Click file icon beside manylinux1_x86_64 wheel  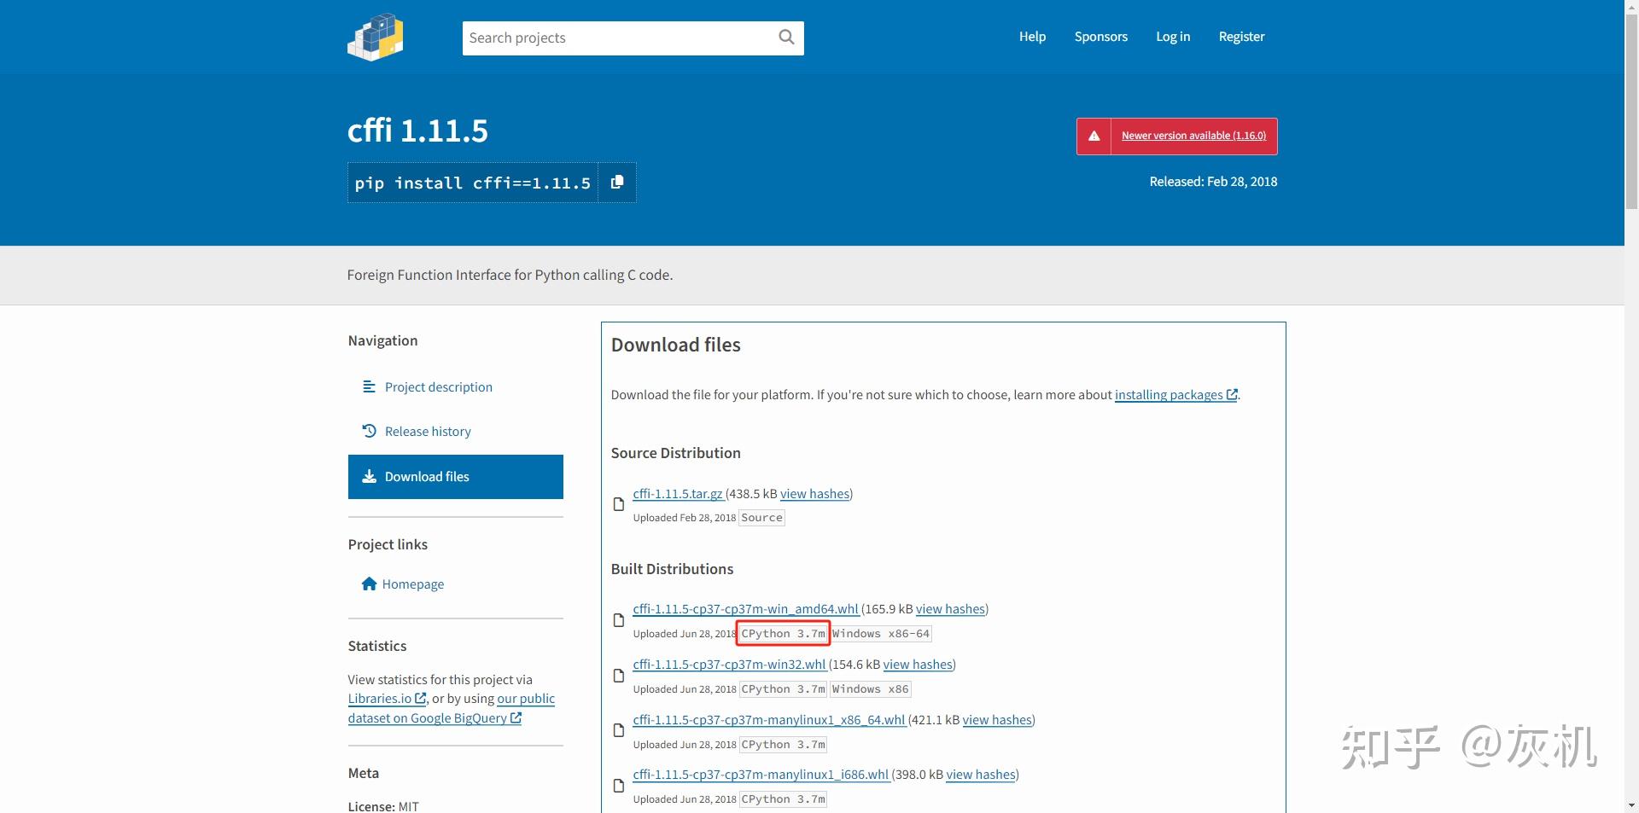619,730
